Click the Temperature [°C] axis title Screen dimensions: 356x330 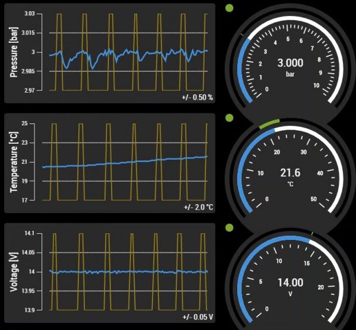14,162
